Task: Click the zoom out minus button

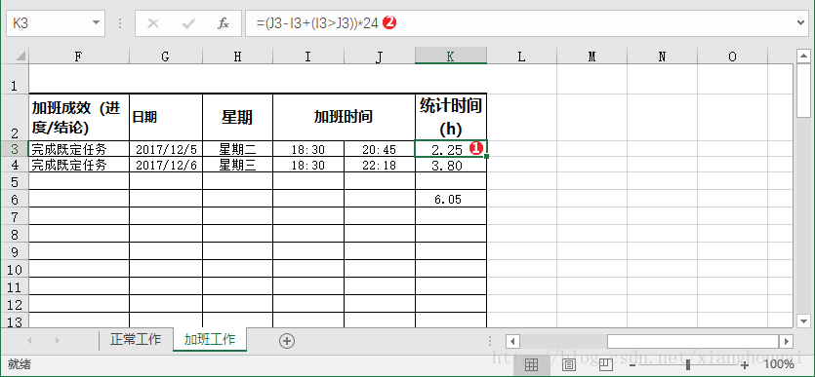Action: pos(632,364)
